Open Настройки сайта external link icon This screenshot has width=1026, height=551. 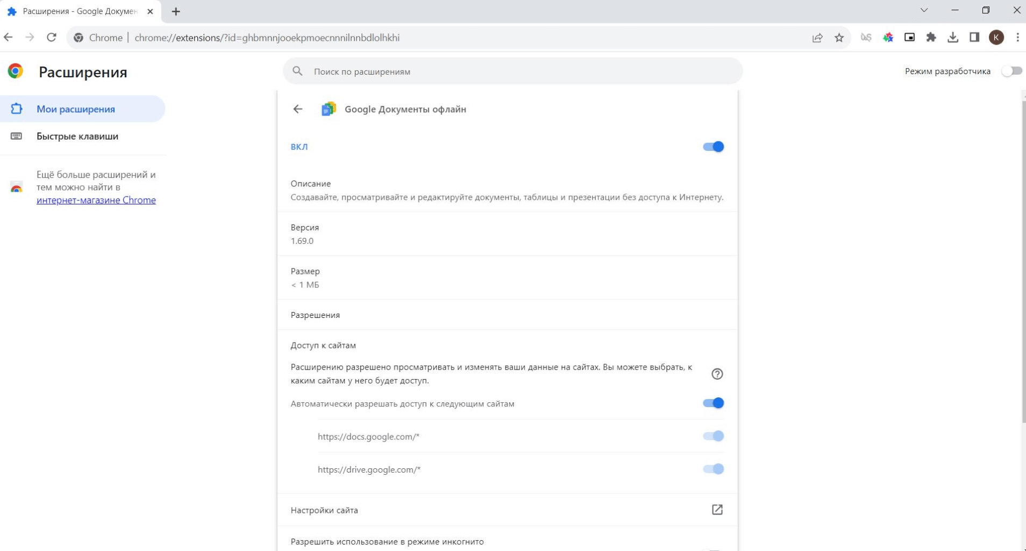click(717, 510)
